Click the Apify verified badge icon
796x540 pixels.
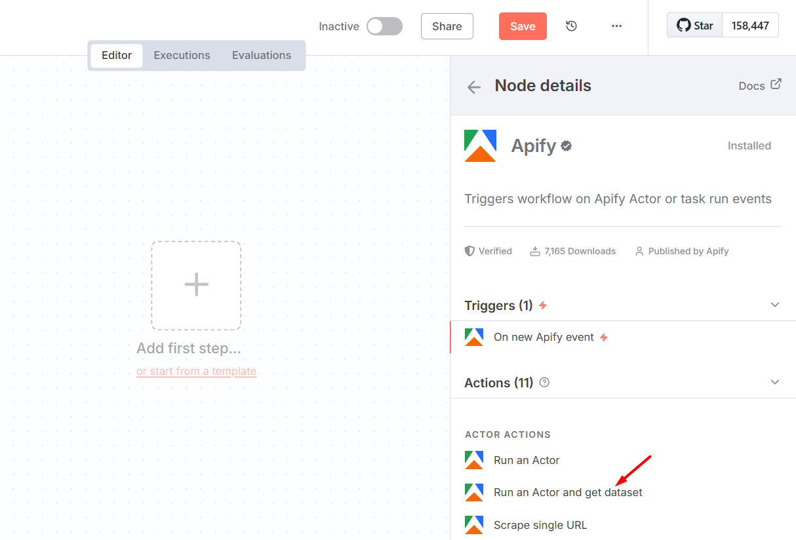coord(567,146)
